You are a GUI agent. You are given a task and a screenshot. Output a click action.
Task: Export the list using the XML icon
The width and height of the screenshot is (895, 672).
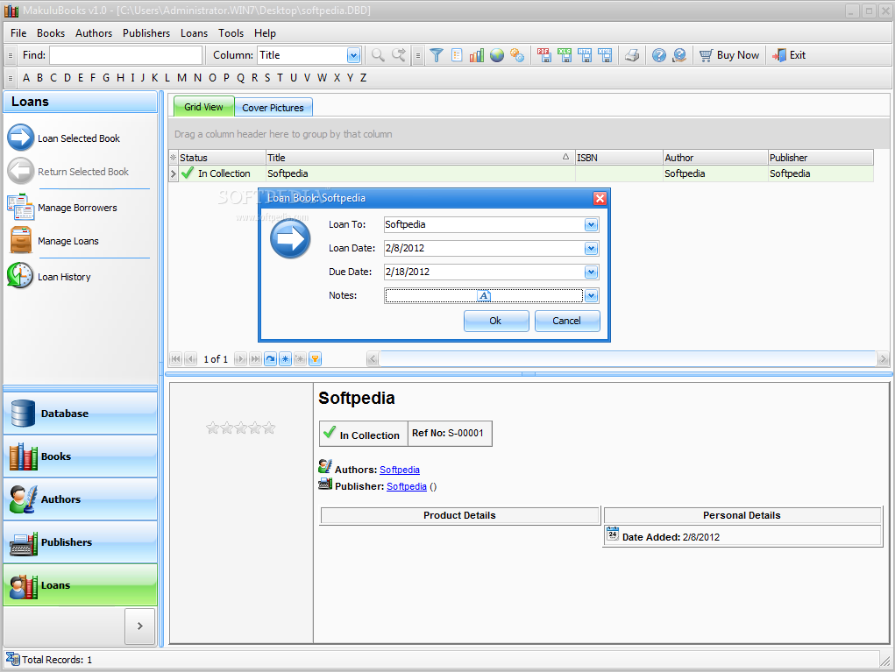(x=605, y=55)
